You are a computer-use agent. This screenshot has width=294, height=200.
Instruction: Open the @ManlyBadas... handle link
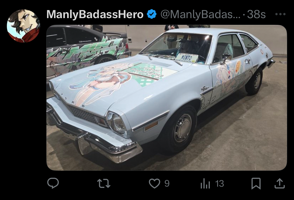coord(201,14)
